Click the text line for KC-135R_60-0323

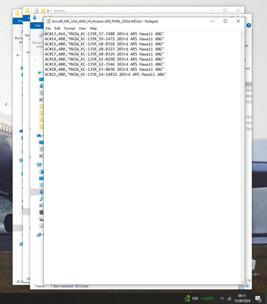point(104,49)
